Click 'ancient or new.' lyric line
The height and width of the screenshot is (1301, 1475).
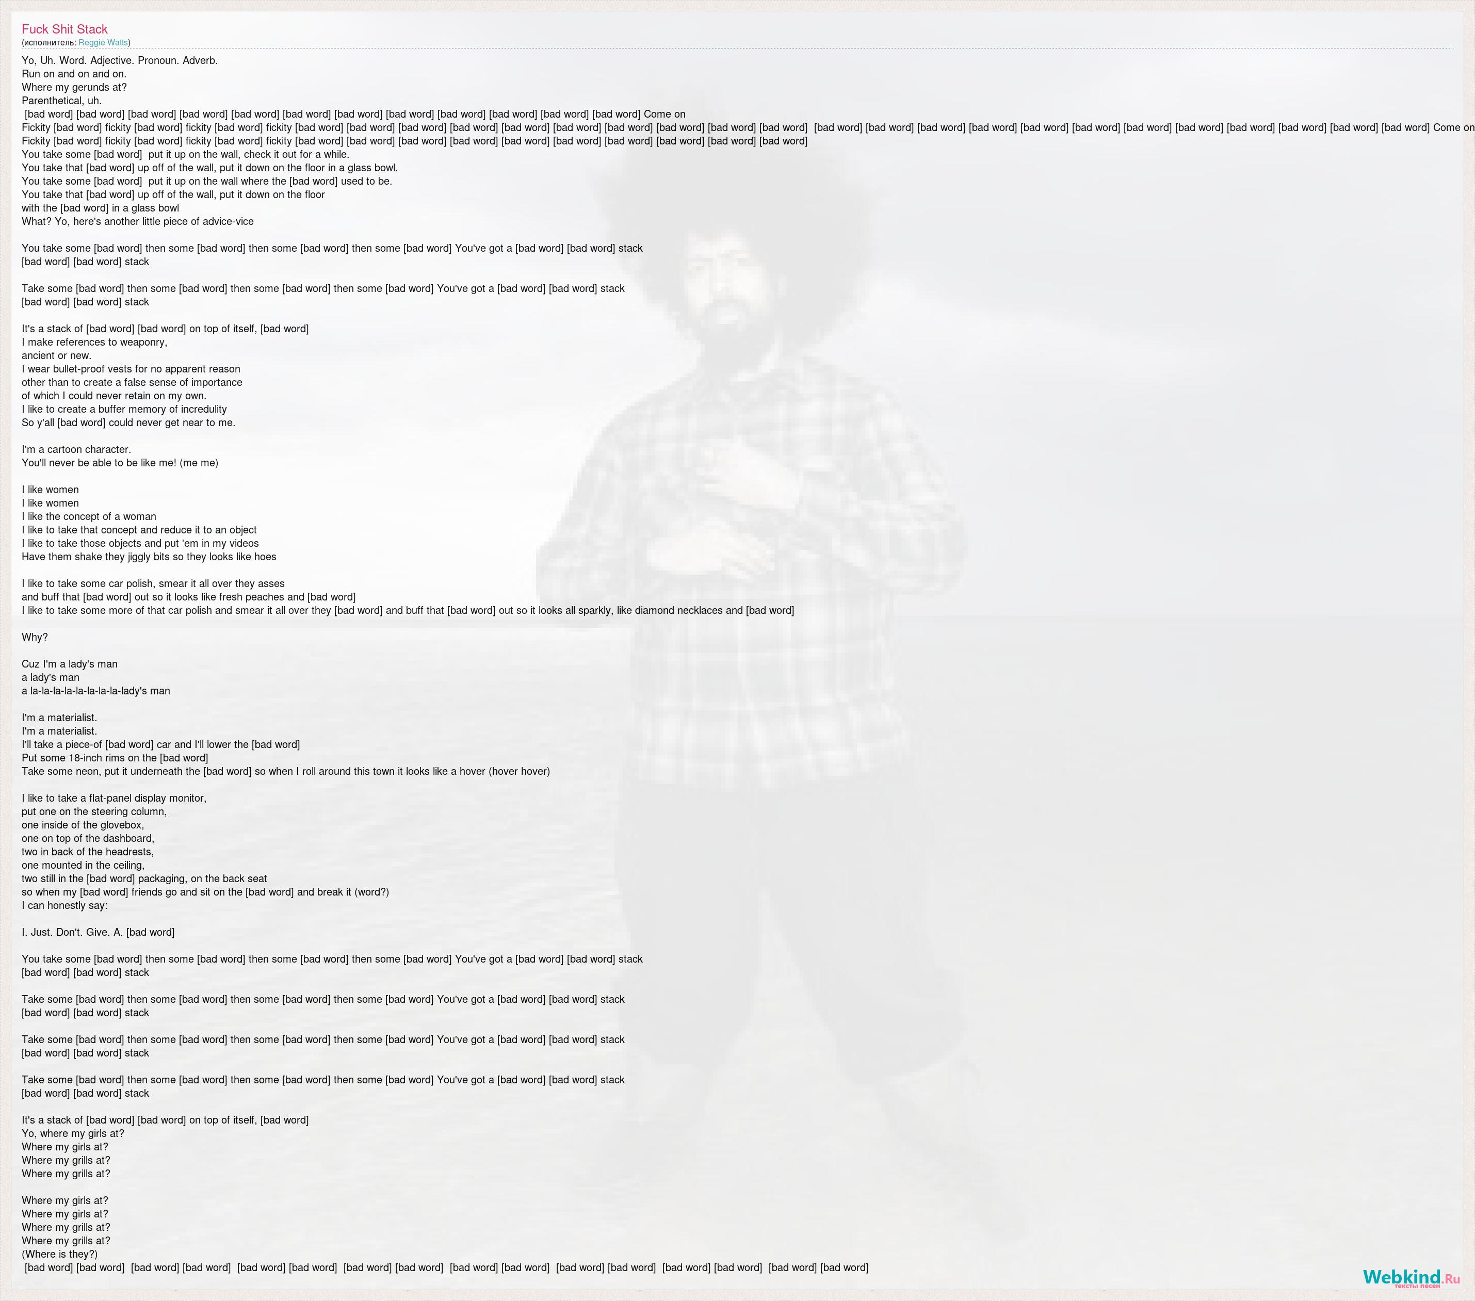pos(56,356)
